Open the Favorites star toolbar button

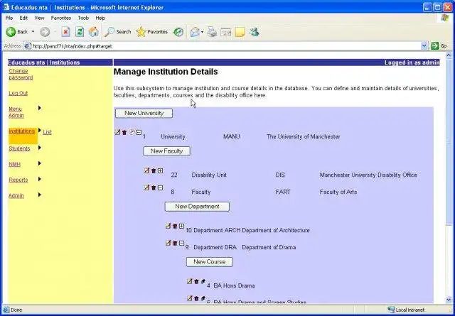[x=151, y=32]
